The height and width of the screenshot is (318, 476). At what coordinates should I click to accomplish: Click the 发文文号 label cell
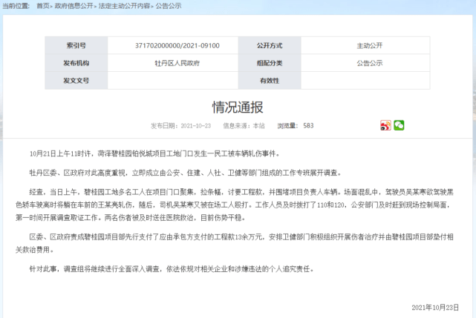(76, 80)
